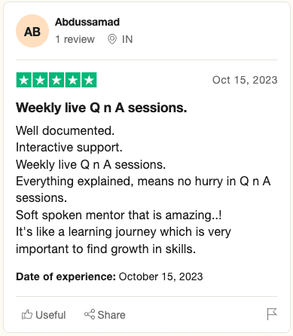293x336 pixels.
Task: Click the share network icon
Action: (x=90, y=314)
